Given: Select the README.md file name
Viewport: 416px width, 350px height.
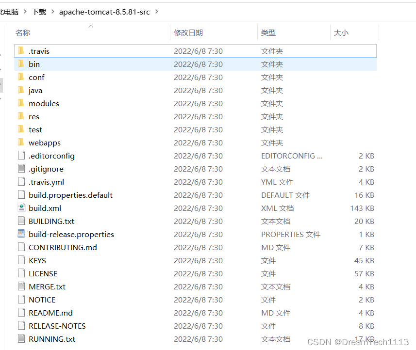Looking at the screenshot, I should (50, 313).
